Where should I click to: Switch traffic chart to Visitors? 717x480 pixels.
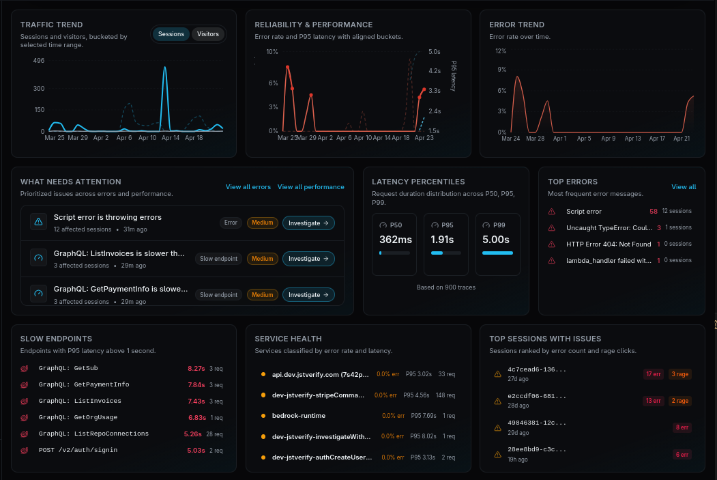(x=207, y=34)
